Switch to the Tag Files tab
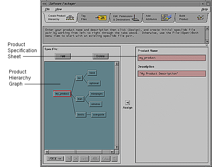The image size is (212, 167). [93, 18]
